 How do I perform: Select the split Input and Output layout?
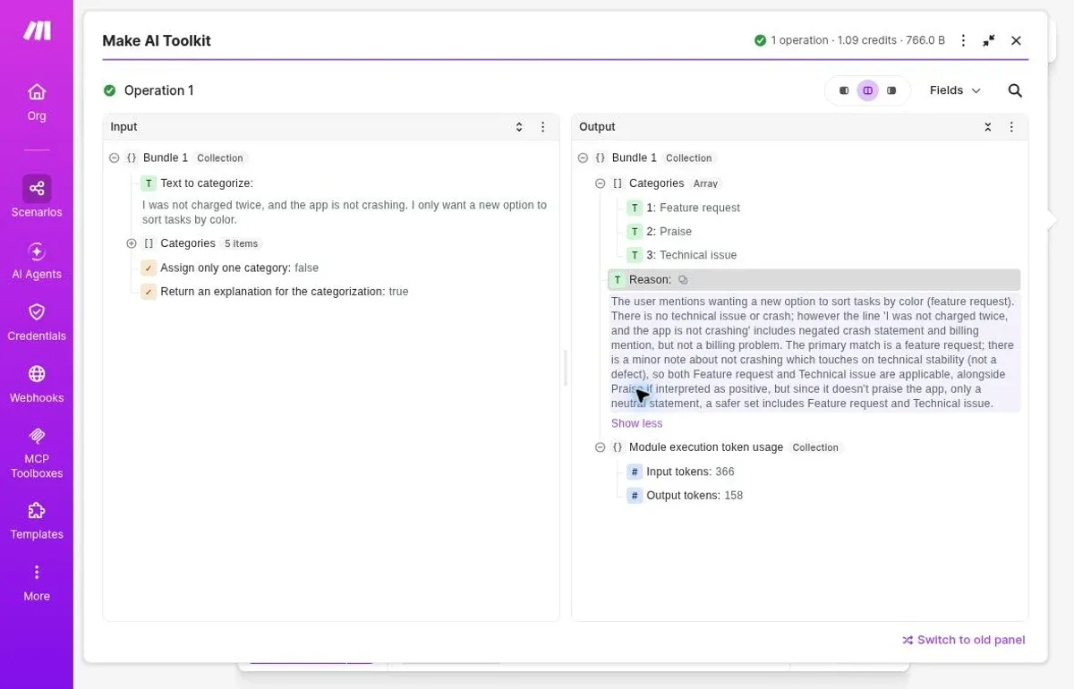867,90
